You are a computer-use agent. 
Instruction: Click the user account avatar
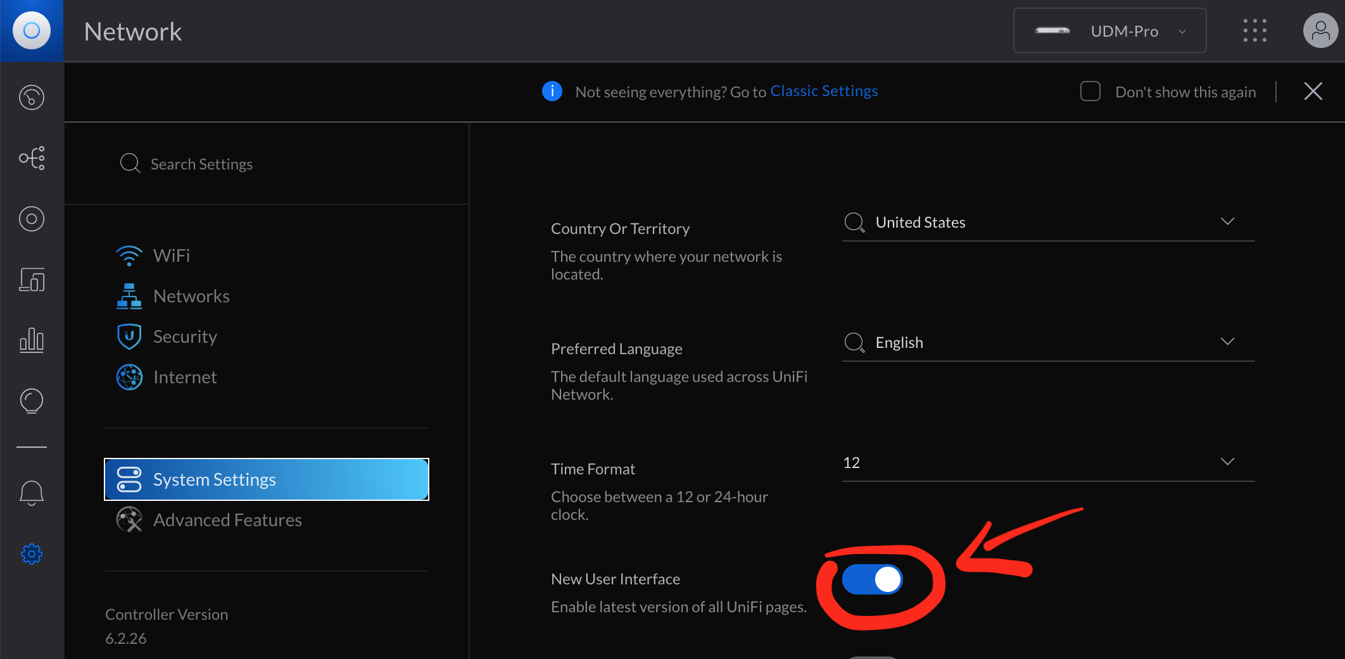1320,30
